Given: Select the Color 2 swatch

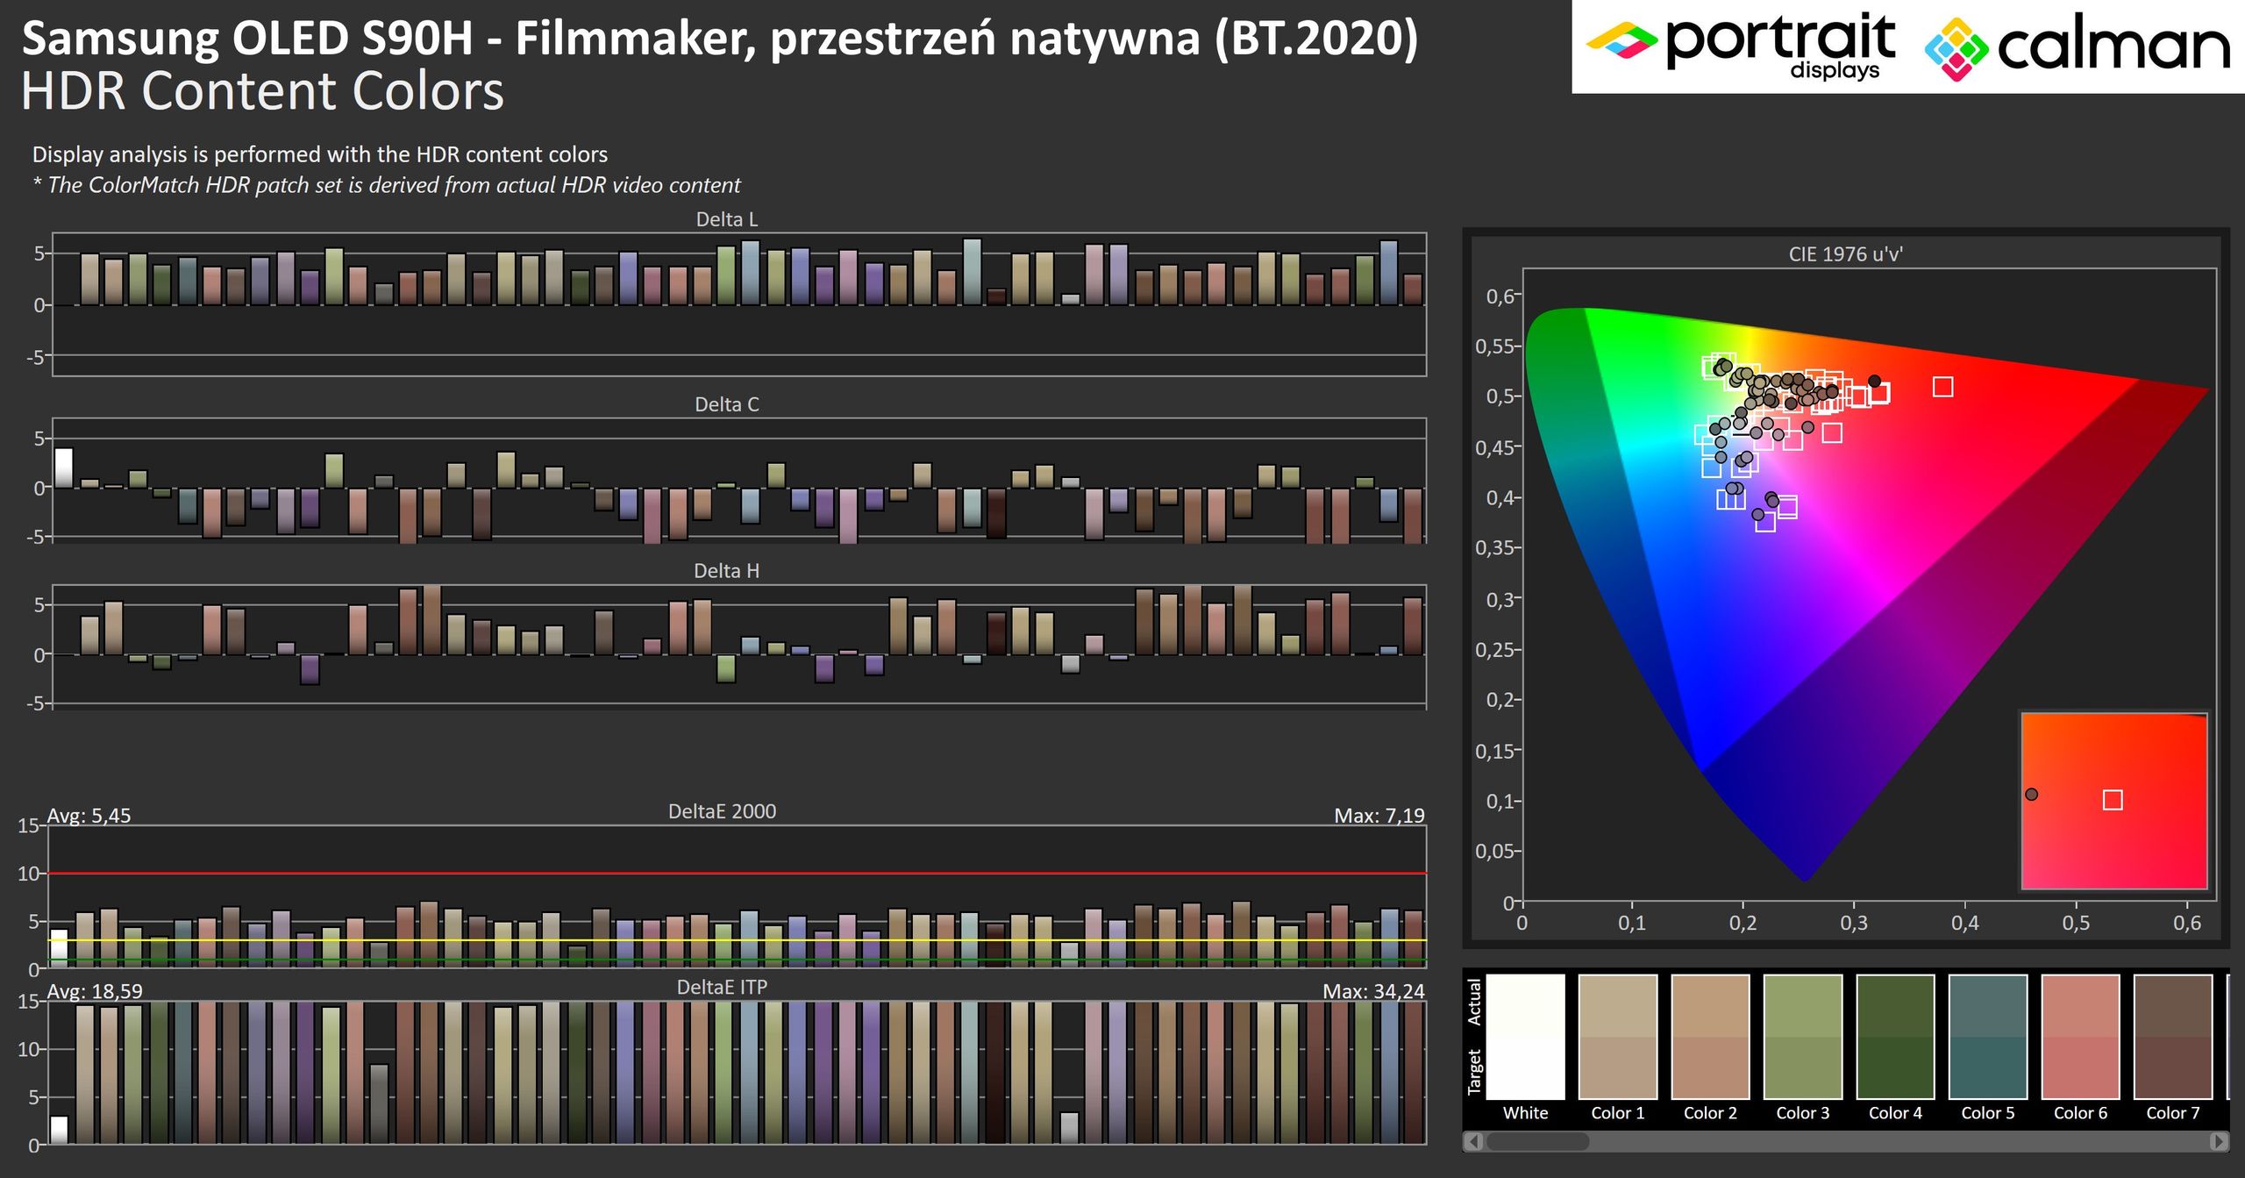Looking at the screenshot, I should (1710, 1037).
